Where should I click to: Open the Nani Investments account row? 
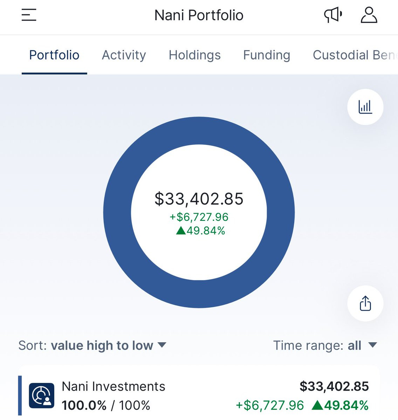(x=199, y=395)
